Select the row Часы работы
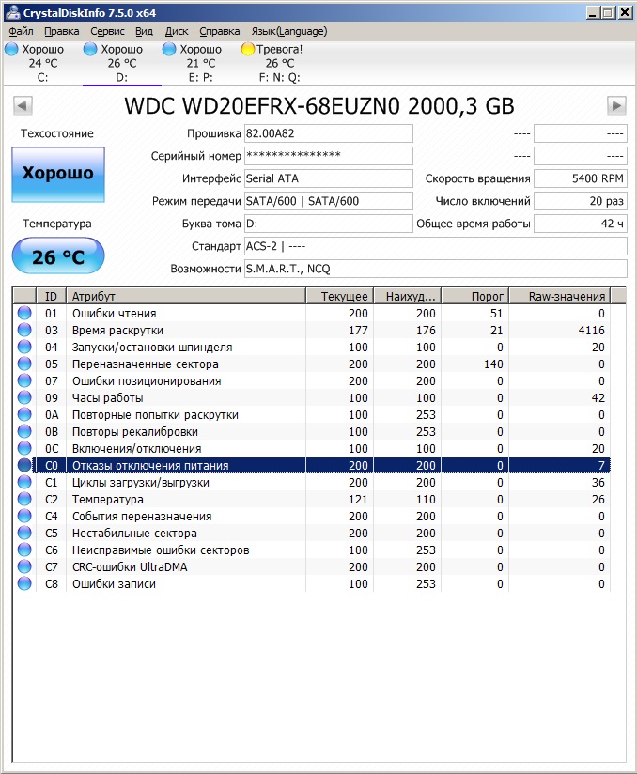This screenshot has width=637, height=774. (312, 397)
